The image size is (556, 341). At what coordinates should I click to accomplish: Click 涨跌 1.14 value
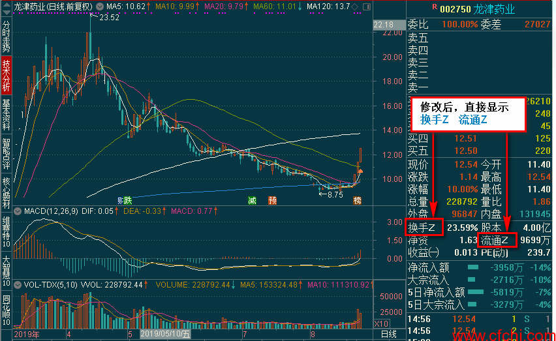[469, 177]
